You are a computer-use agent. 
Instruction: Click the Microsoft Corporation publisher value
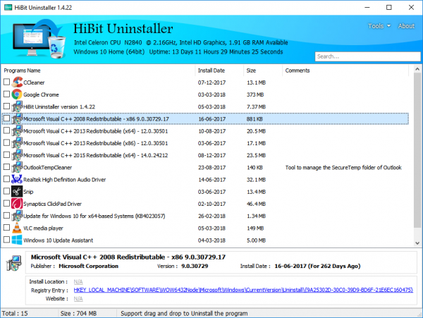89,266
